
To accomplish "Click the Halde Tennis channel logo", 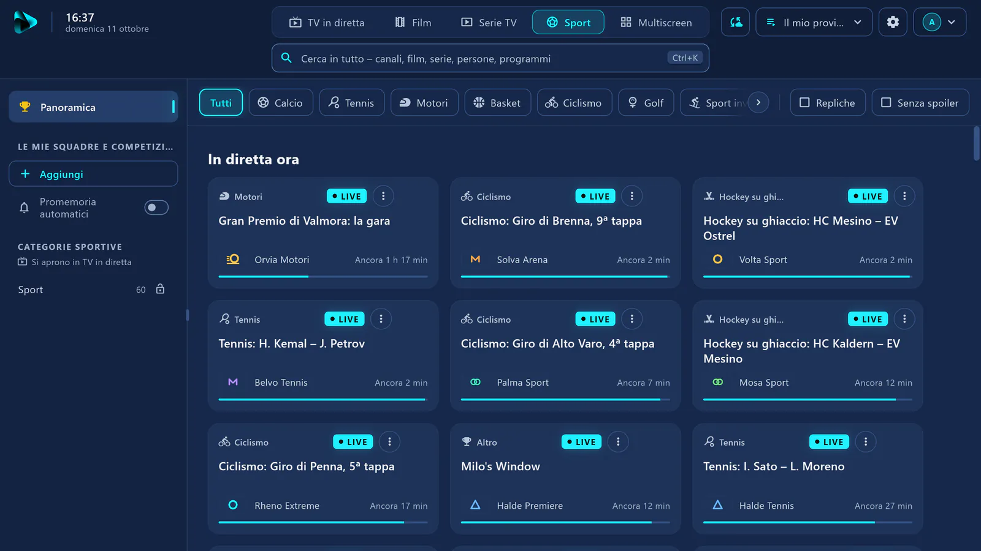I will coord(717,505).
